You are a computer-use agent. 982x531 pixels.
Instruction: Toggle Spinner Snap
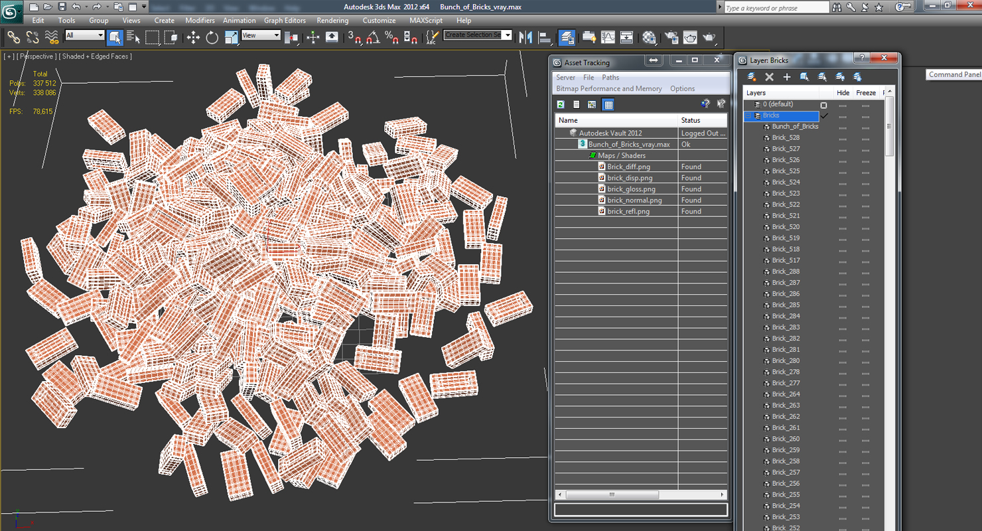click(410, 37)
